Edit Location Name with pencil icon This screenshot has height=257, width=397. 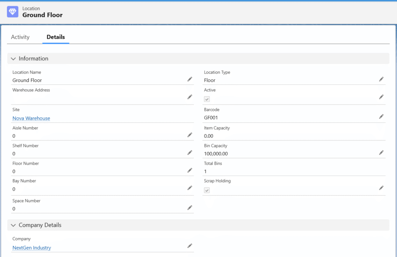point(190,79)
